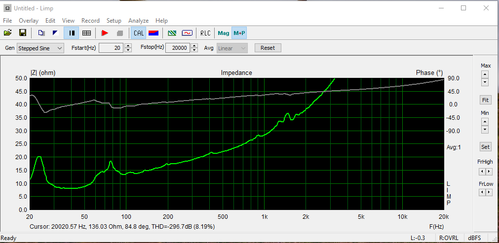The width and height of the screenshot is (499, 243).
Task: Start recording with the red play arrow
Action: [105, 33]
